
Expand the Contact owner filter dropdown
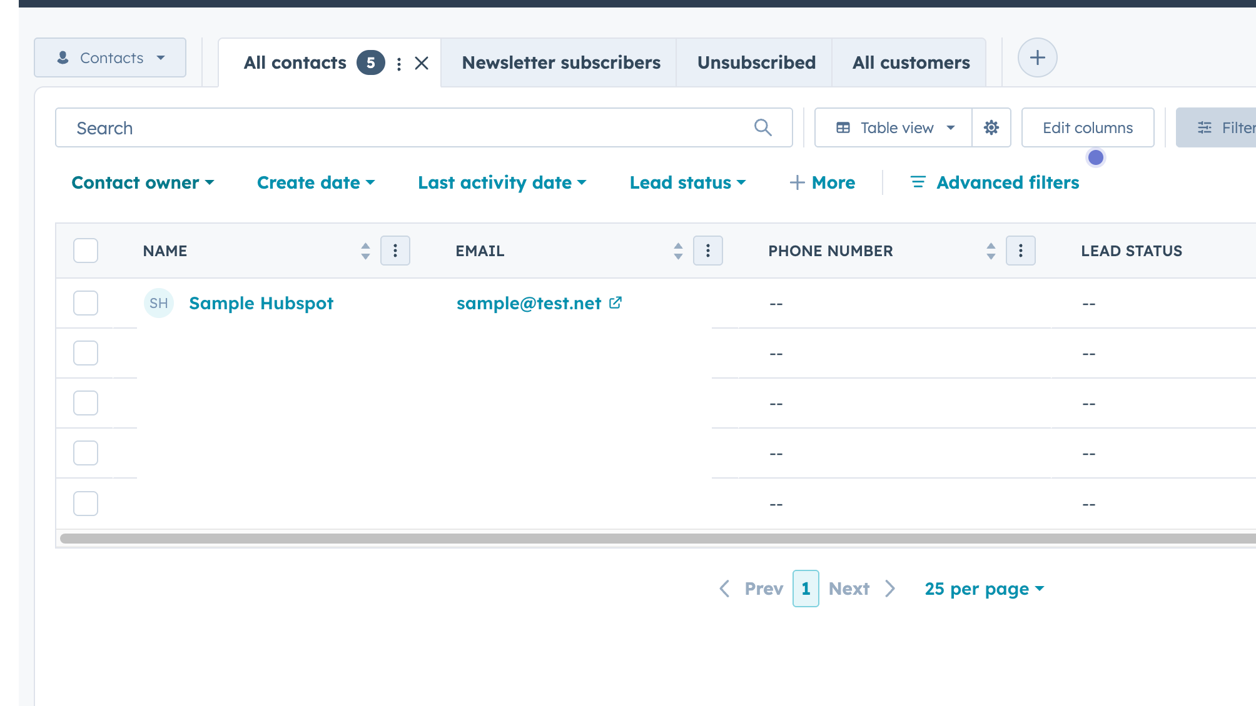(x=143, y=182)
